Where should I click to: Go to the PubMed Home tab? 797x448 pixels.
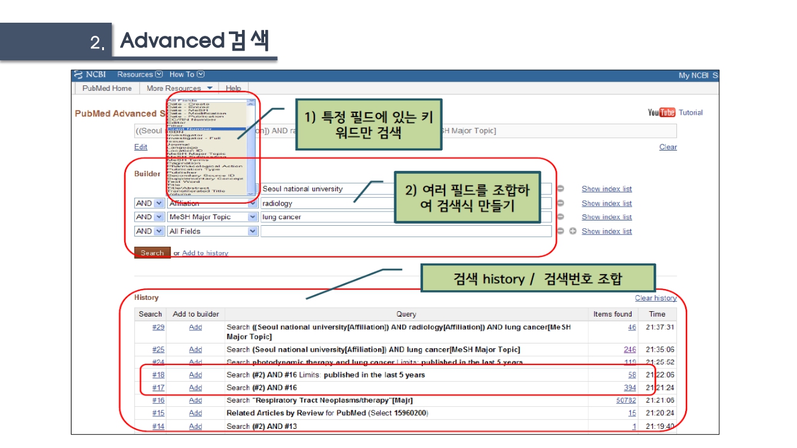coord(107,88)
